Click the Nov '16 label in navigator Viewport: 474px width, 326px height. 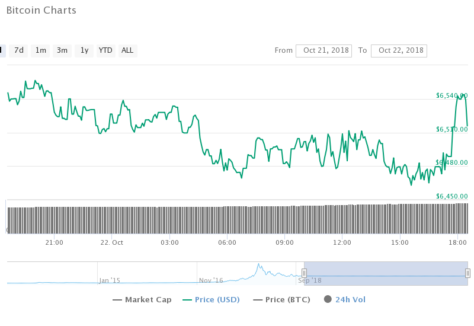(x=212, y=280)
